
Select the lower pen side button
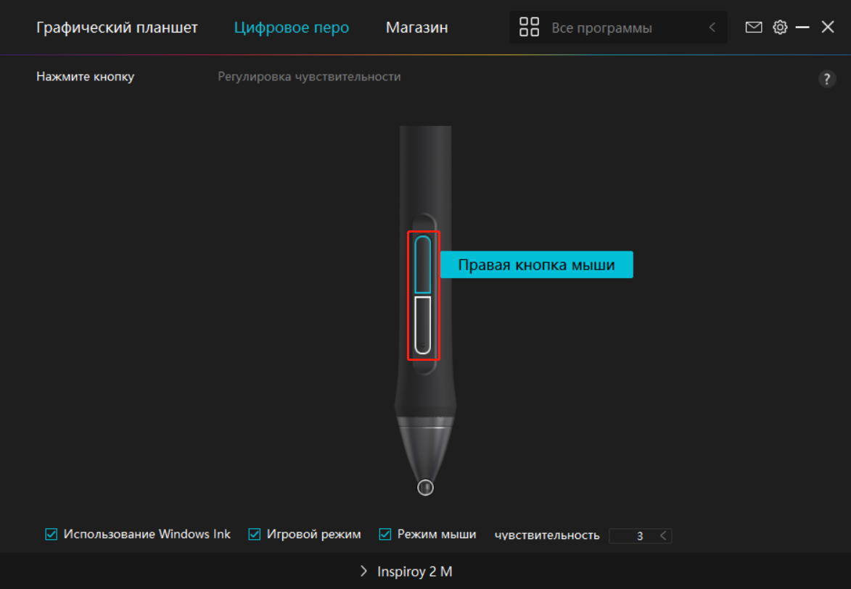coord(423,324)
